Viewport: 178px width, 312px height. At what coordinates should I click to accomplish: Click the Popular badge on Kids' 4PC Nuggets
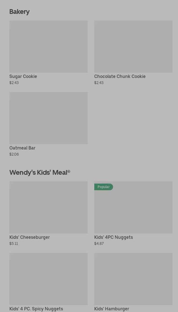(x=104, y=187)
